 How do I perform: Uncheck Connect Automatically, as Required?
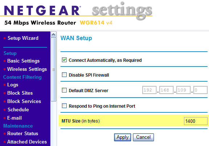click(x=64, y=60)
